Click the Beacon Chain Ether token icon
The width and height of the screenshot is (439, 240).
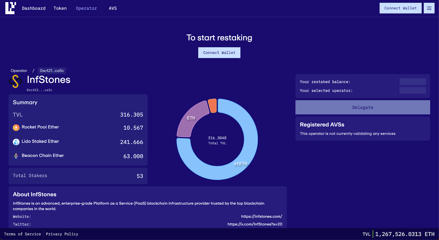coord(16,156)
